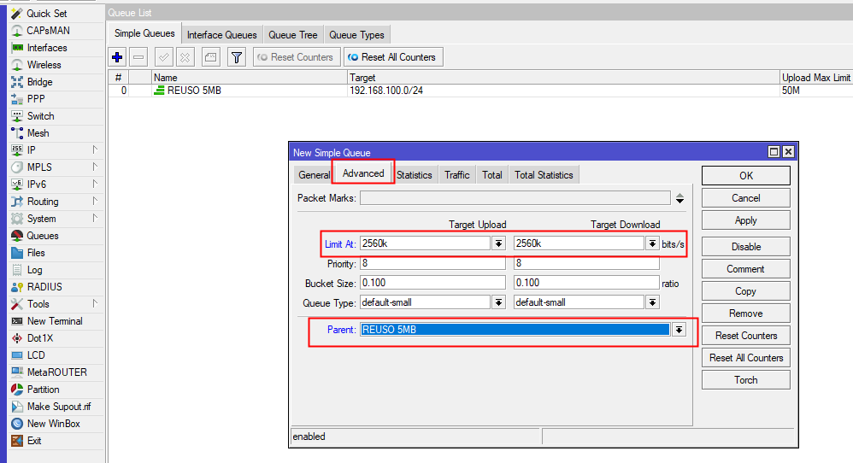Open the Wireless menu item

coord(44,65)
